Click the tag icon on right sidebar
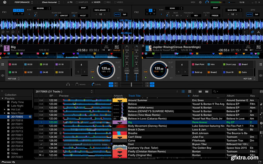The height and width of the screenshot is (164, 263). 261,104
